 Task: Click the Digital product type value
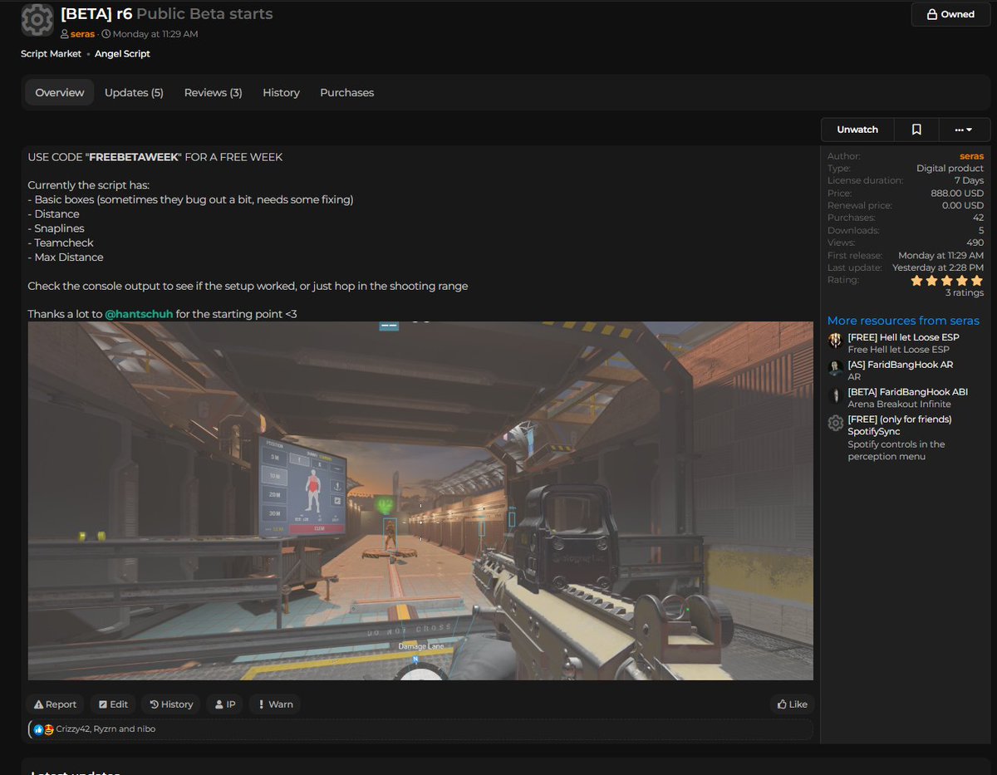coord(950,168)
